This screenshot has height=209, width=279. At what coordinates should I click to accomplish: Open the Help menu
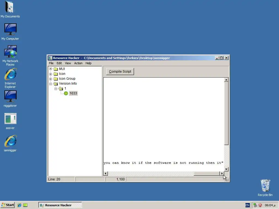coord(89,63)
